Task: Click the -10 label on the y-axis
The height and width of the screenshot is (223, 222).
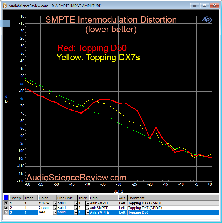Action: [22, 16]
